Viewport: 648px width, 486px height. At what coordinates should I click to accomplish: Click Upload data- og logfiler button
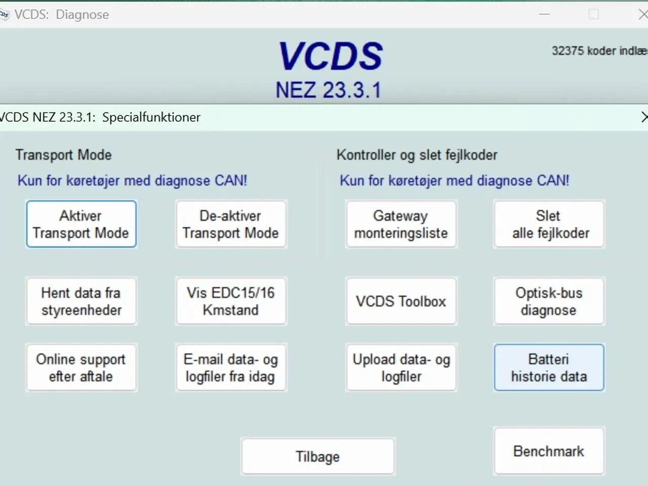[x=401, y=368]
